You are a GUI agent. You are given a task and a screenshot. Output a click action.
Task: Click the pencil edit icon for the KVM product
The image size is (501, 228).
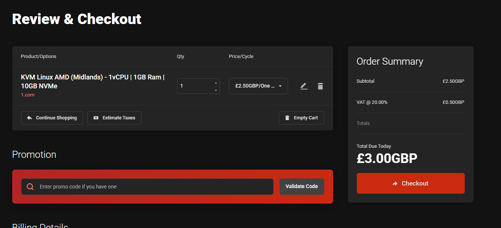pyautogui.click(x=304, y=86)
